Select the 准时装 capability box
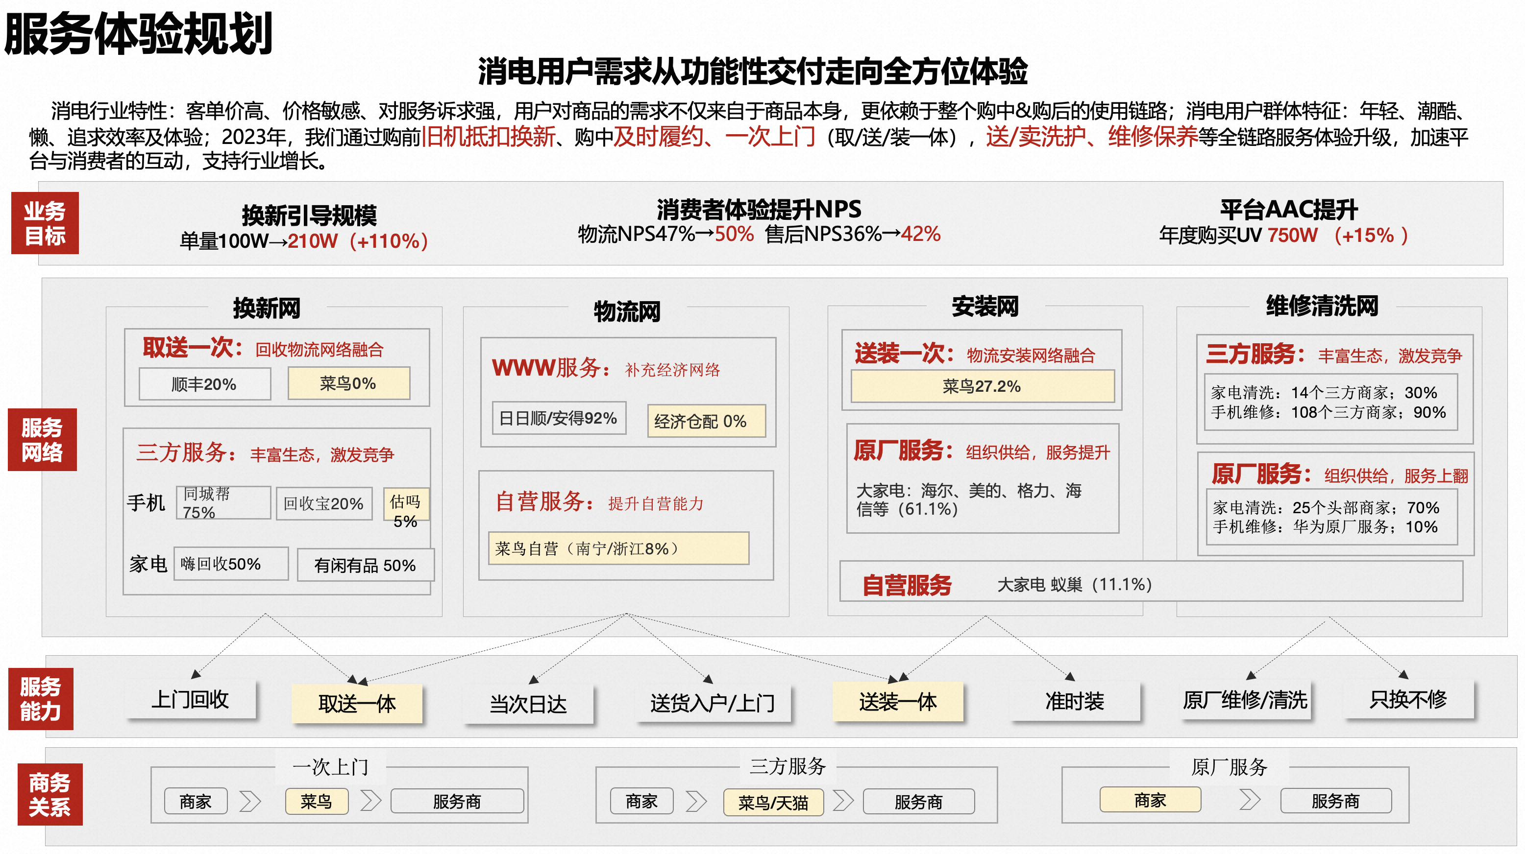The width and height of the screenshot is (1525, 854). (1075, 701)
